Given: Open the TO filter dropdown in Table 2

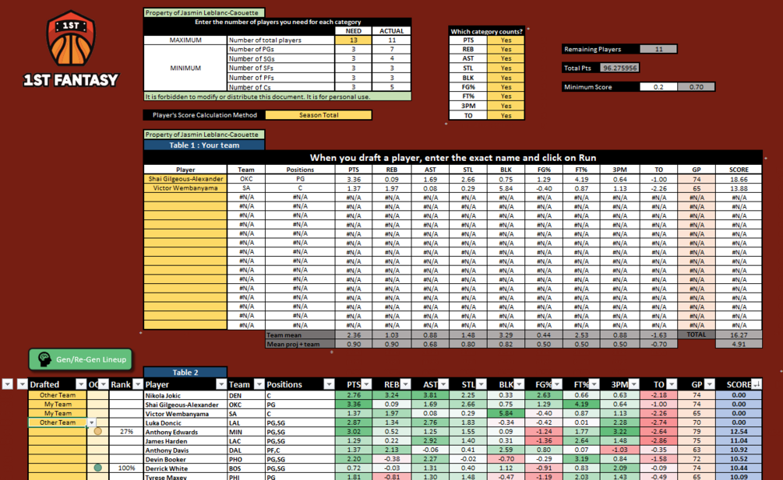Looking at the screenshot, I should [672, 384].
